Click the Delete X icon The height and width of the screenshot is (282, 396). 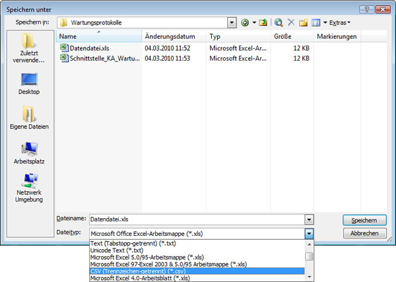point(291,22)
